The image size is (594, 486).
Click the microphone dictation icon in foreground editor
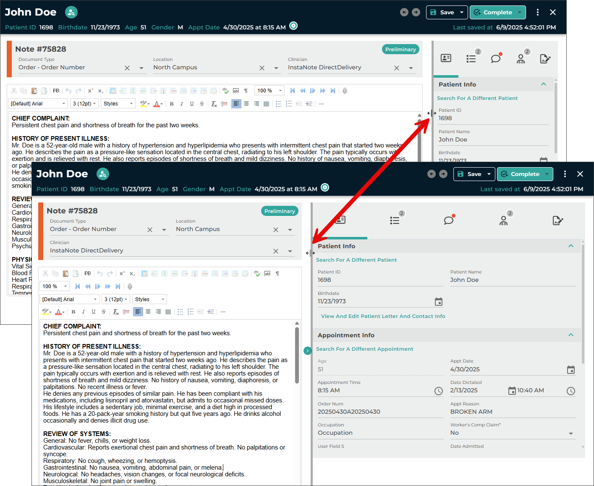[130, 286]
